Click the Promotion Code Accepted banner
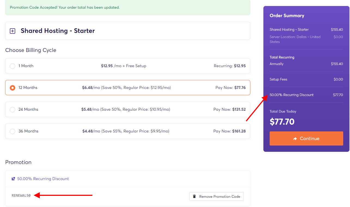Screen dimensions: 350x207 tap(128, 7)
